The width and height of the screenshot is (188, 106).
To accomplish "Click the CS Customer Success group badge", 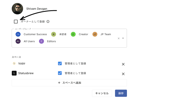I will click(x=18, y=34).
